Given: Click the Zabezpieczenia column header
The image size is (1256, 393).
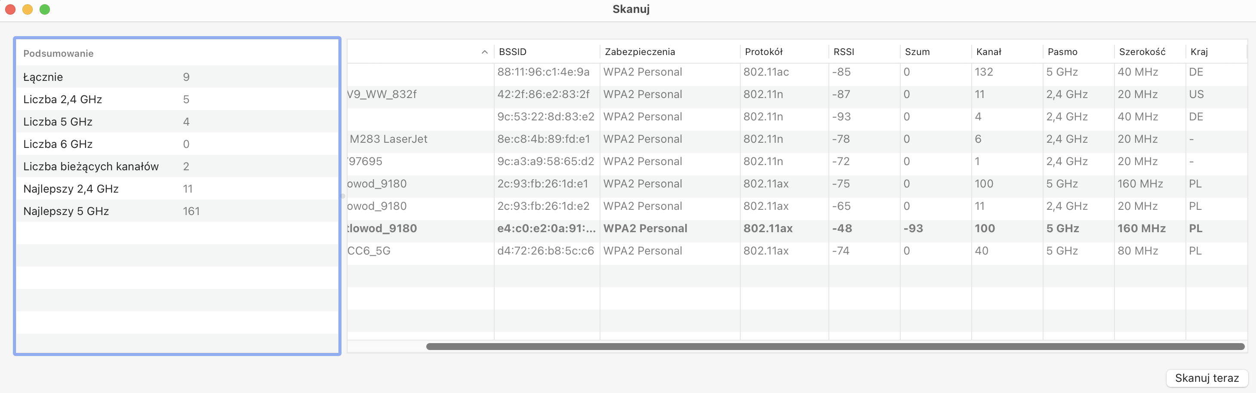Looking at the screenshot, I should [669, 52].
